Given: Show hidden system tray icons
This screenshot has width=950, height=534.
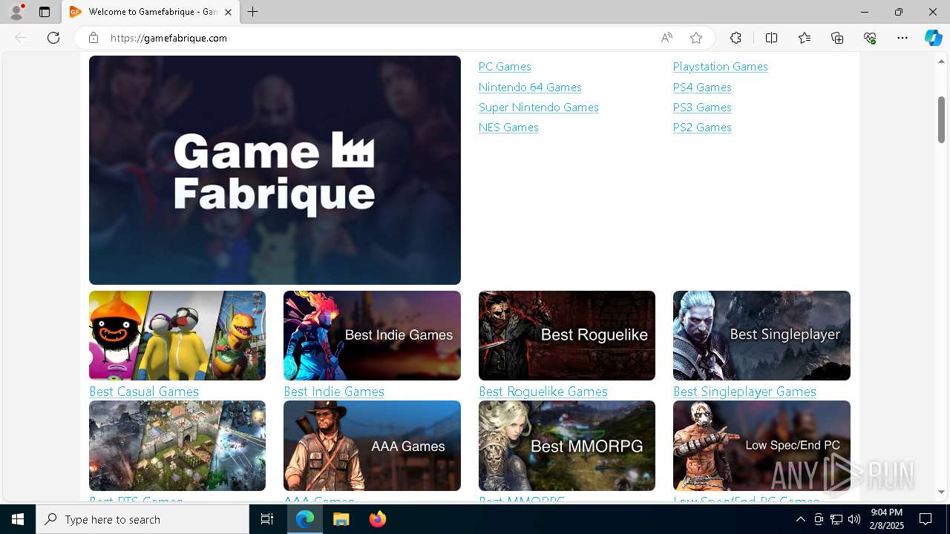Looking at the screenshot, I should [800, 519].
